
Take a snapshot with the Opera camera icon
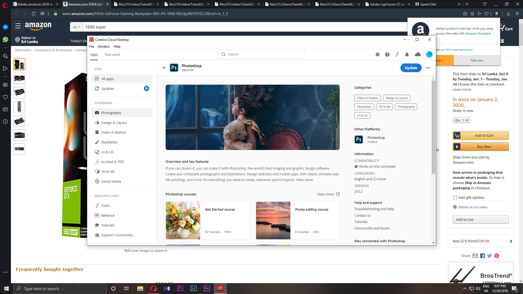pyautogui.click(x=465, y=14)
